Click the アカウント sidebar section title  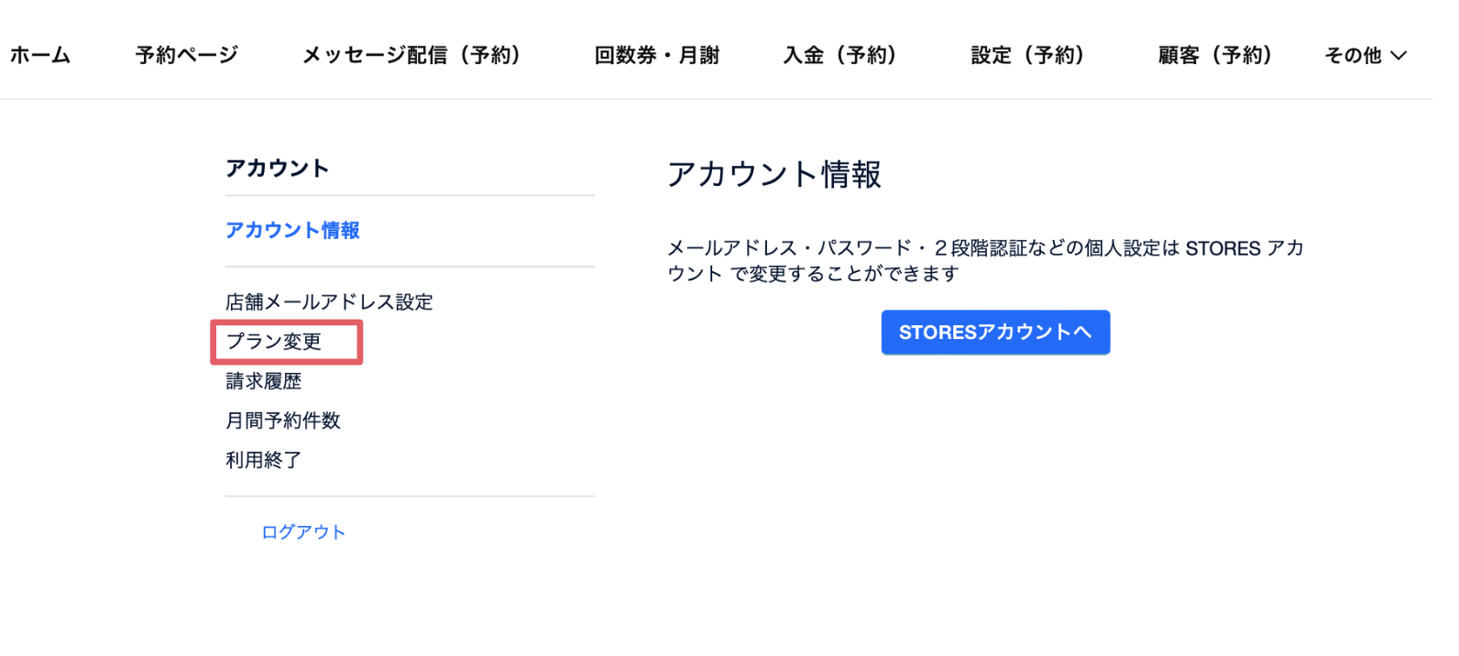277,169
